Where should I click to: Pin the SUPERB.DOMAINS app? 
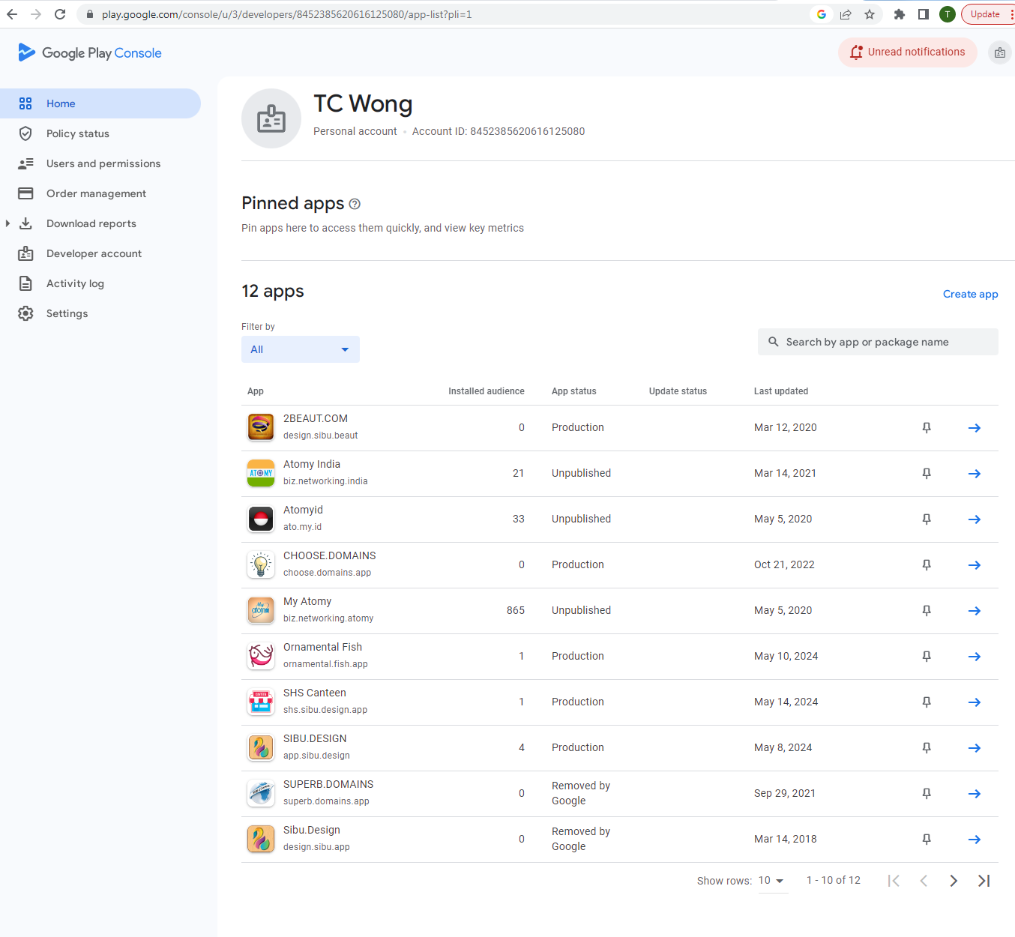coord(927,794)
